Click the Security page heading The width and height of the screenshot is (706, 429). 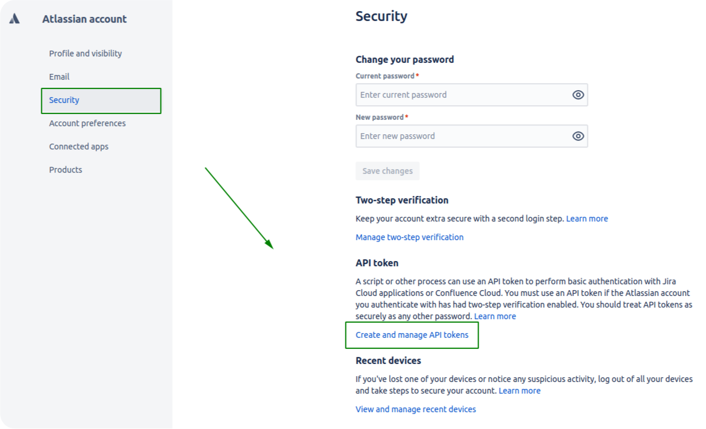pos(381,16)
